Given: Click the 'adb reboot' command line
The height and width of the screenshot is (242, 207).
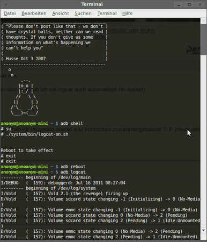Looking at the screenshot, I should (x=43, y=167).
